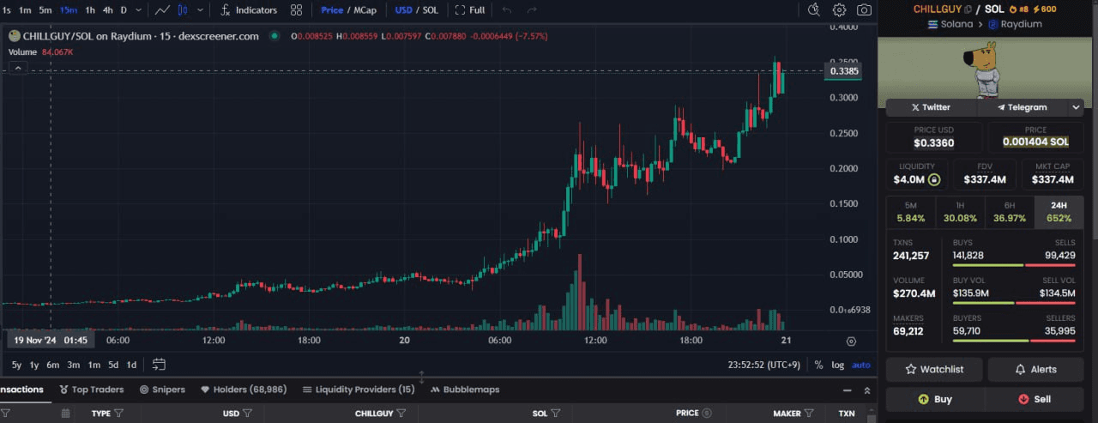Select the active 15m chart interval

[x=69, y=10]
